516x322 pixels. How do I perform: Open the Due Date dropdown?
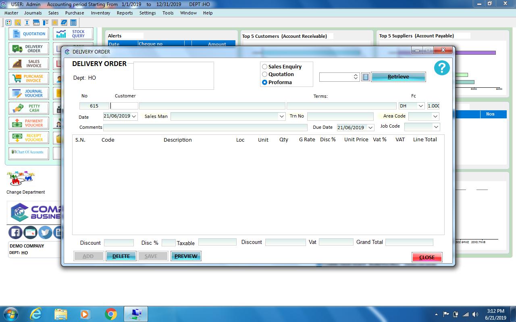coord(370,127)
